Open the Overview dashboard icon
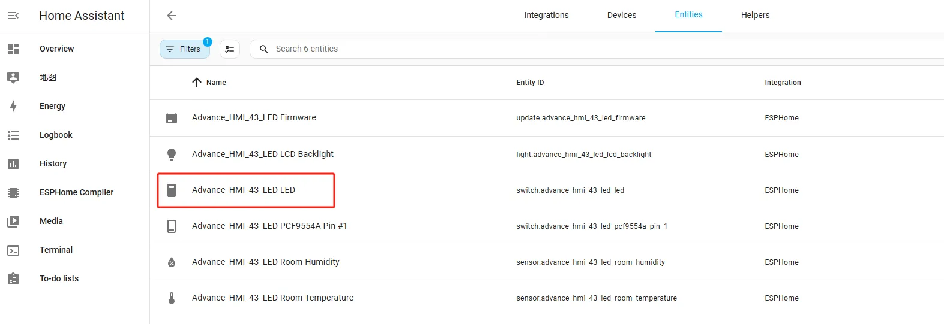 [13, 49]
